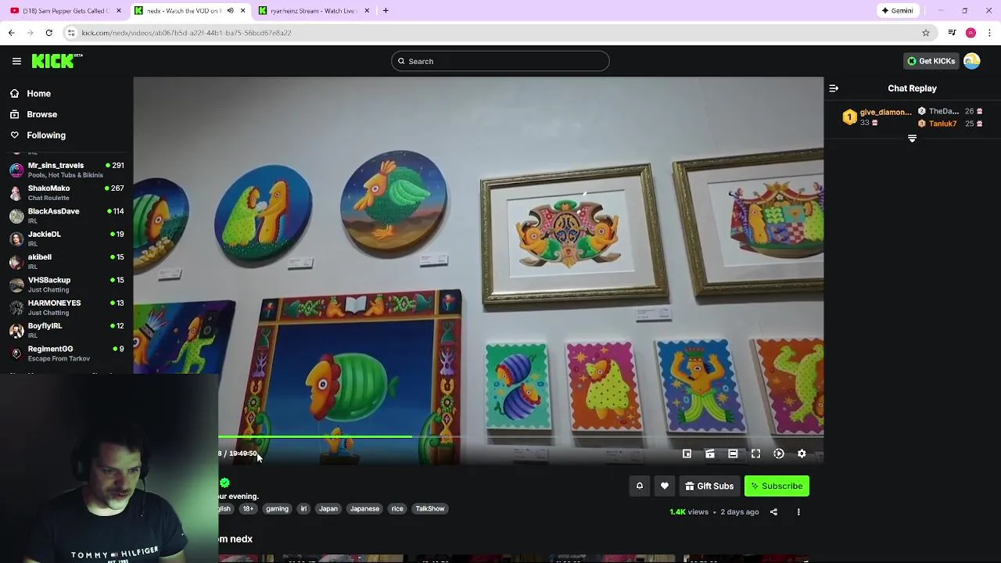The width and height of the screenshot is (1001, 563).
Task: Click the gaming tag
Action: [x=277, y=508]
